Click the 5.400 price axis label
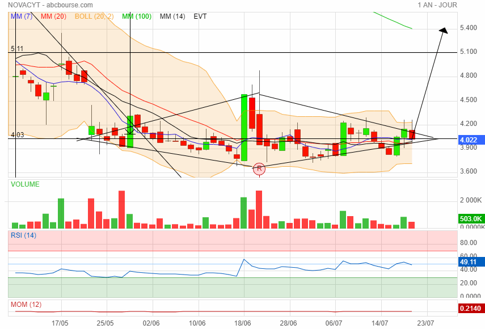 click(x=469, y=28)
